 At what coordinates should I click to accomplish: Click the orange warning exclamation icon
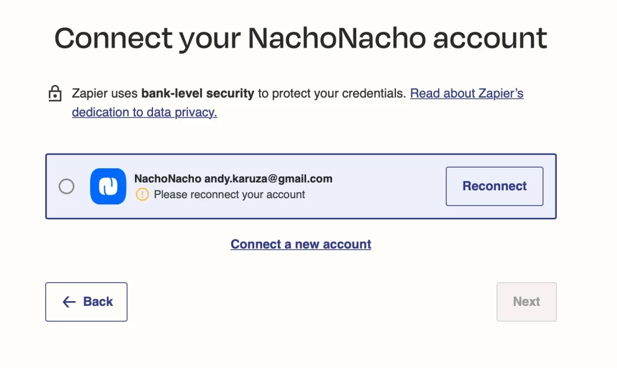(x=142, y=194)
